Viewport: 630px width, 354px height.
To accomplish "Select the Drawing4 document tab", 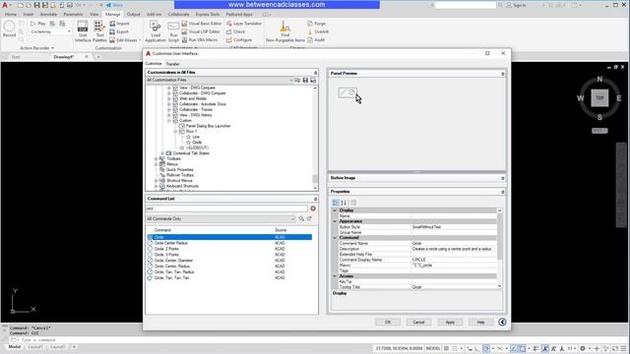I will click(64, 57).
